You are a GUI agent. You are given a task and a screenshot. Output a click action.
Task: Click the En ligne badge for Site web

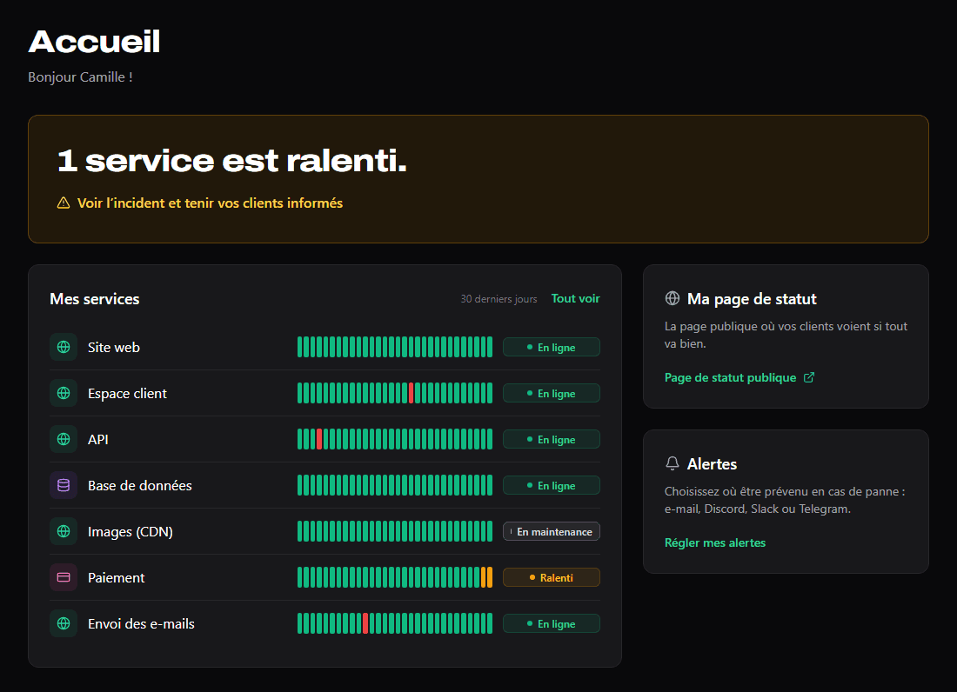coord(551,347)
